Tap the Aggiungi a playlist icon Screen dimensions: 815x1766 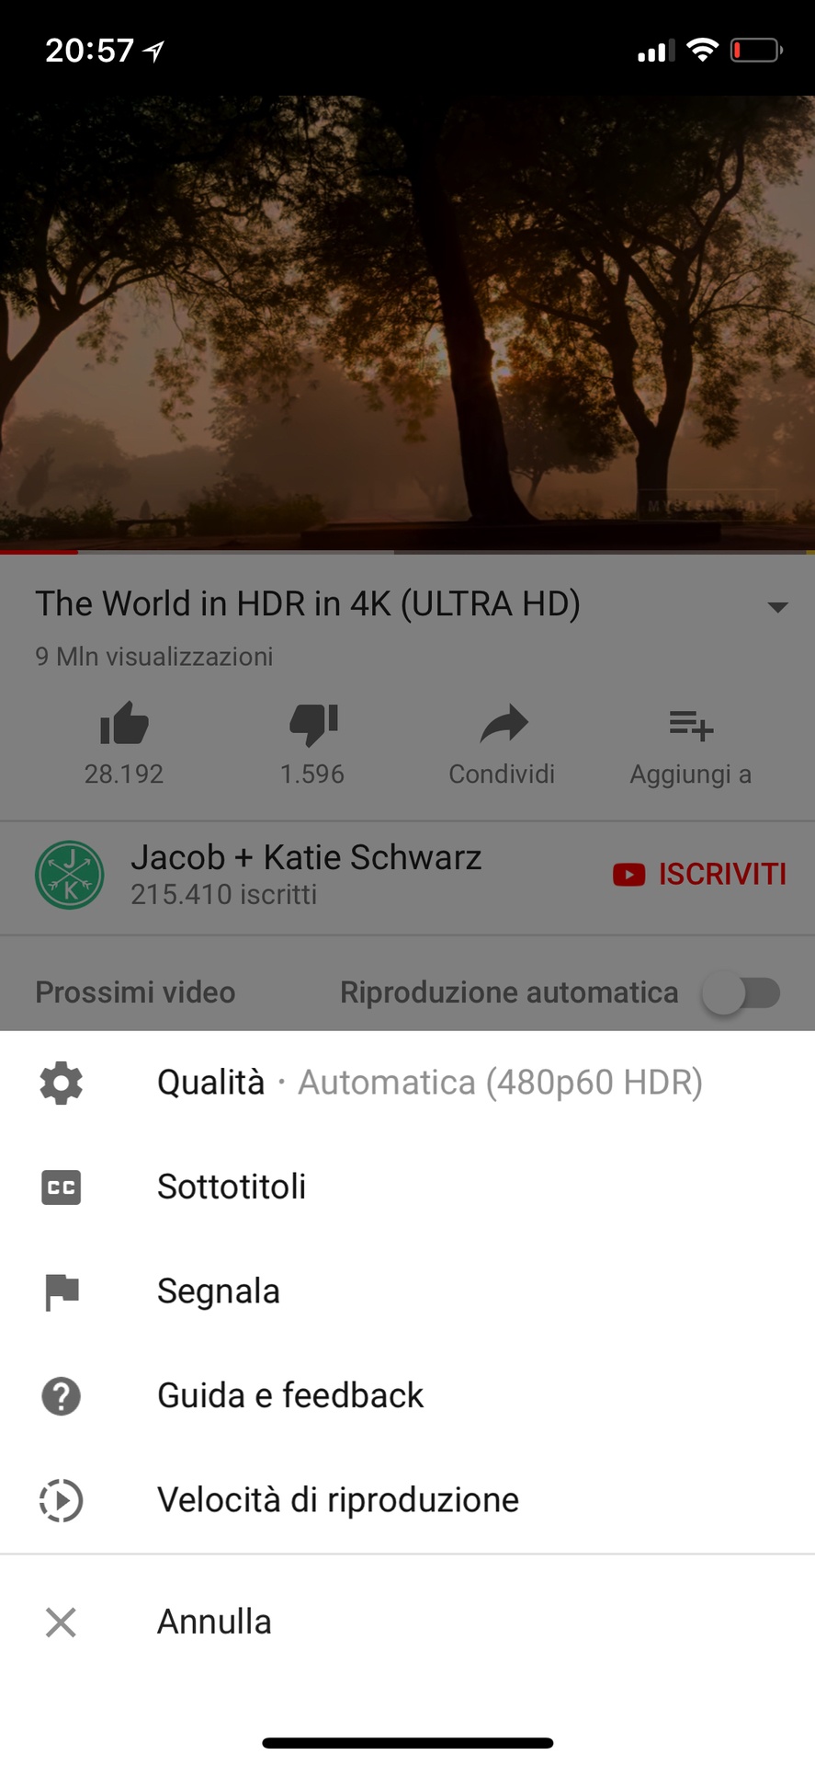click(x=691, y=725)
